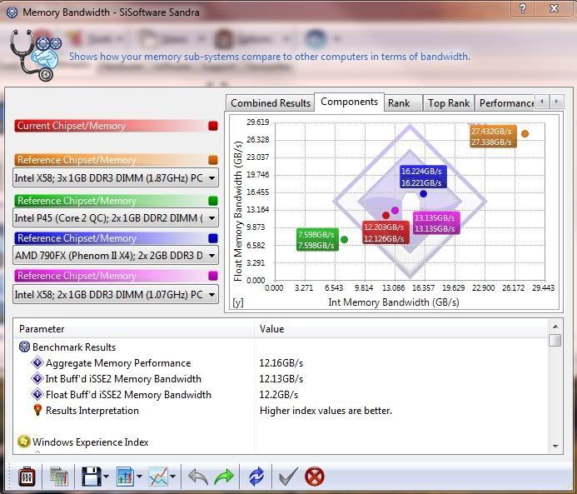Click the red Current Chipset/Memory color swatch
Viewport: 577px width, 494px height.
(x=212, y=126)
